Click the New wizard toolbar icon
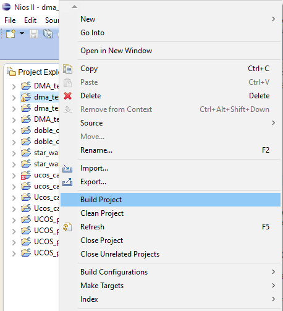 [11, 33]
